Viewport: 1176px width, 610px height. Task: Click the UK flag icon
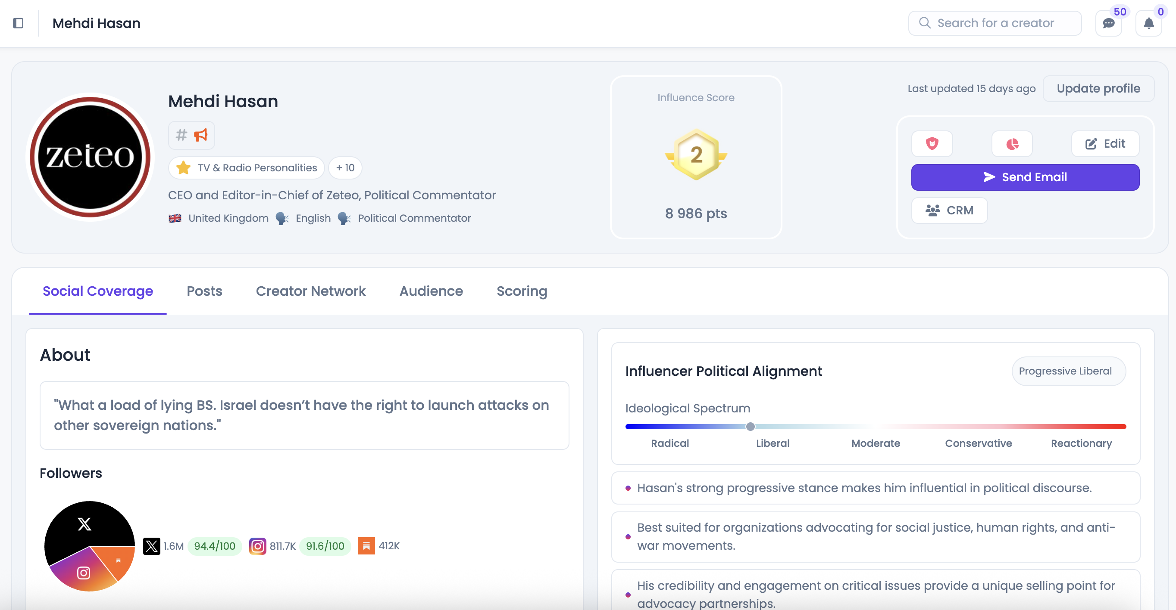175,218
